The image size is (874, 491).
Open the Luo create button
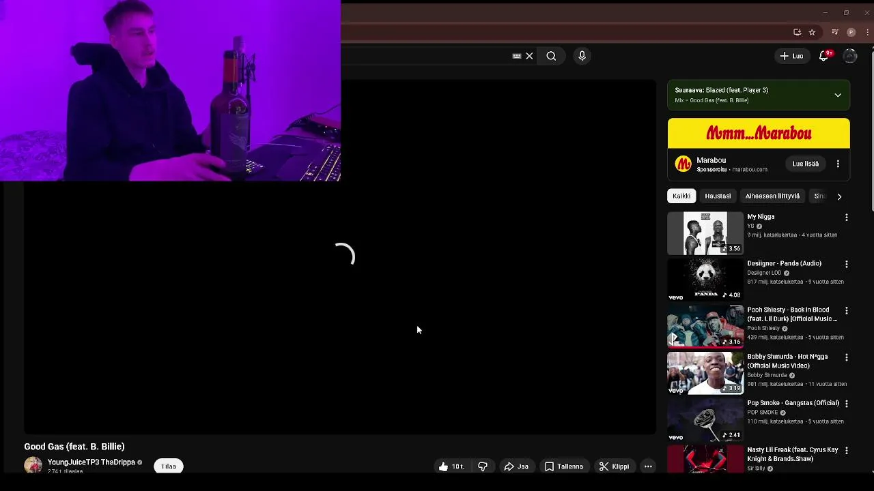point(792,56)
